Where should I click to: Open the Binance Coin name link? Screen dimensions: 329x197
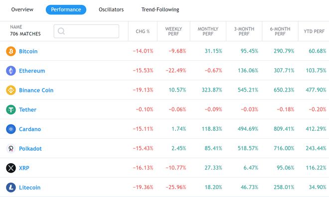pos(36,90)
